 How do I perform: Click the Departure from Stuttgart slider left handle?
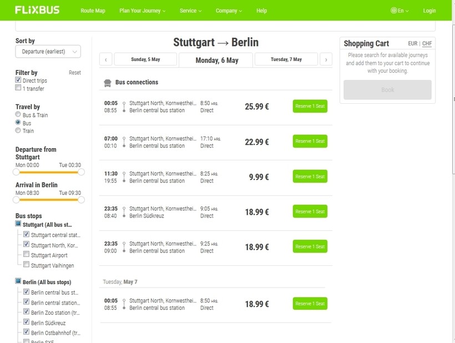point(16,172)
